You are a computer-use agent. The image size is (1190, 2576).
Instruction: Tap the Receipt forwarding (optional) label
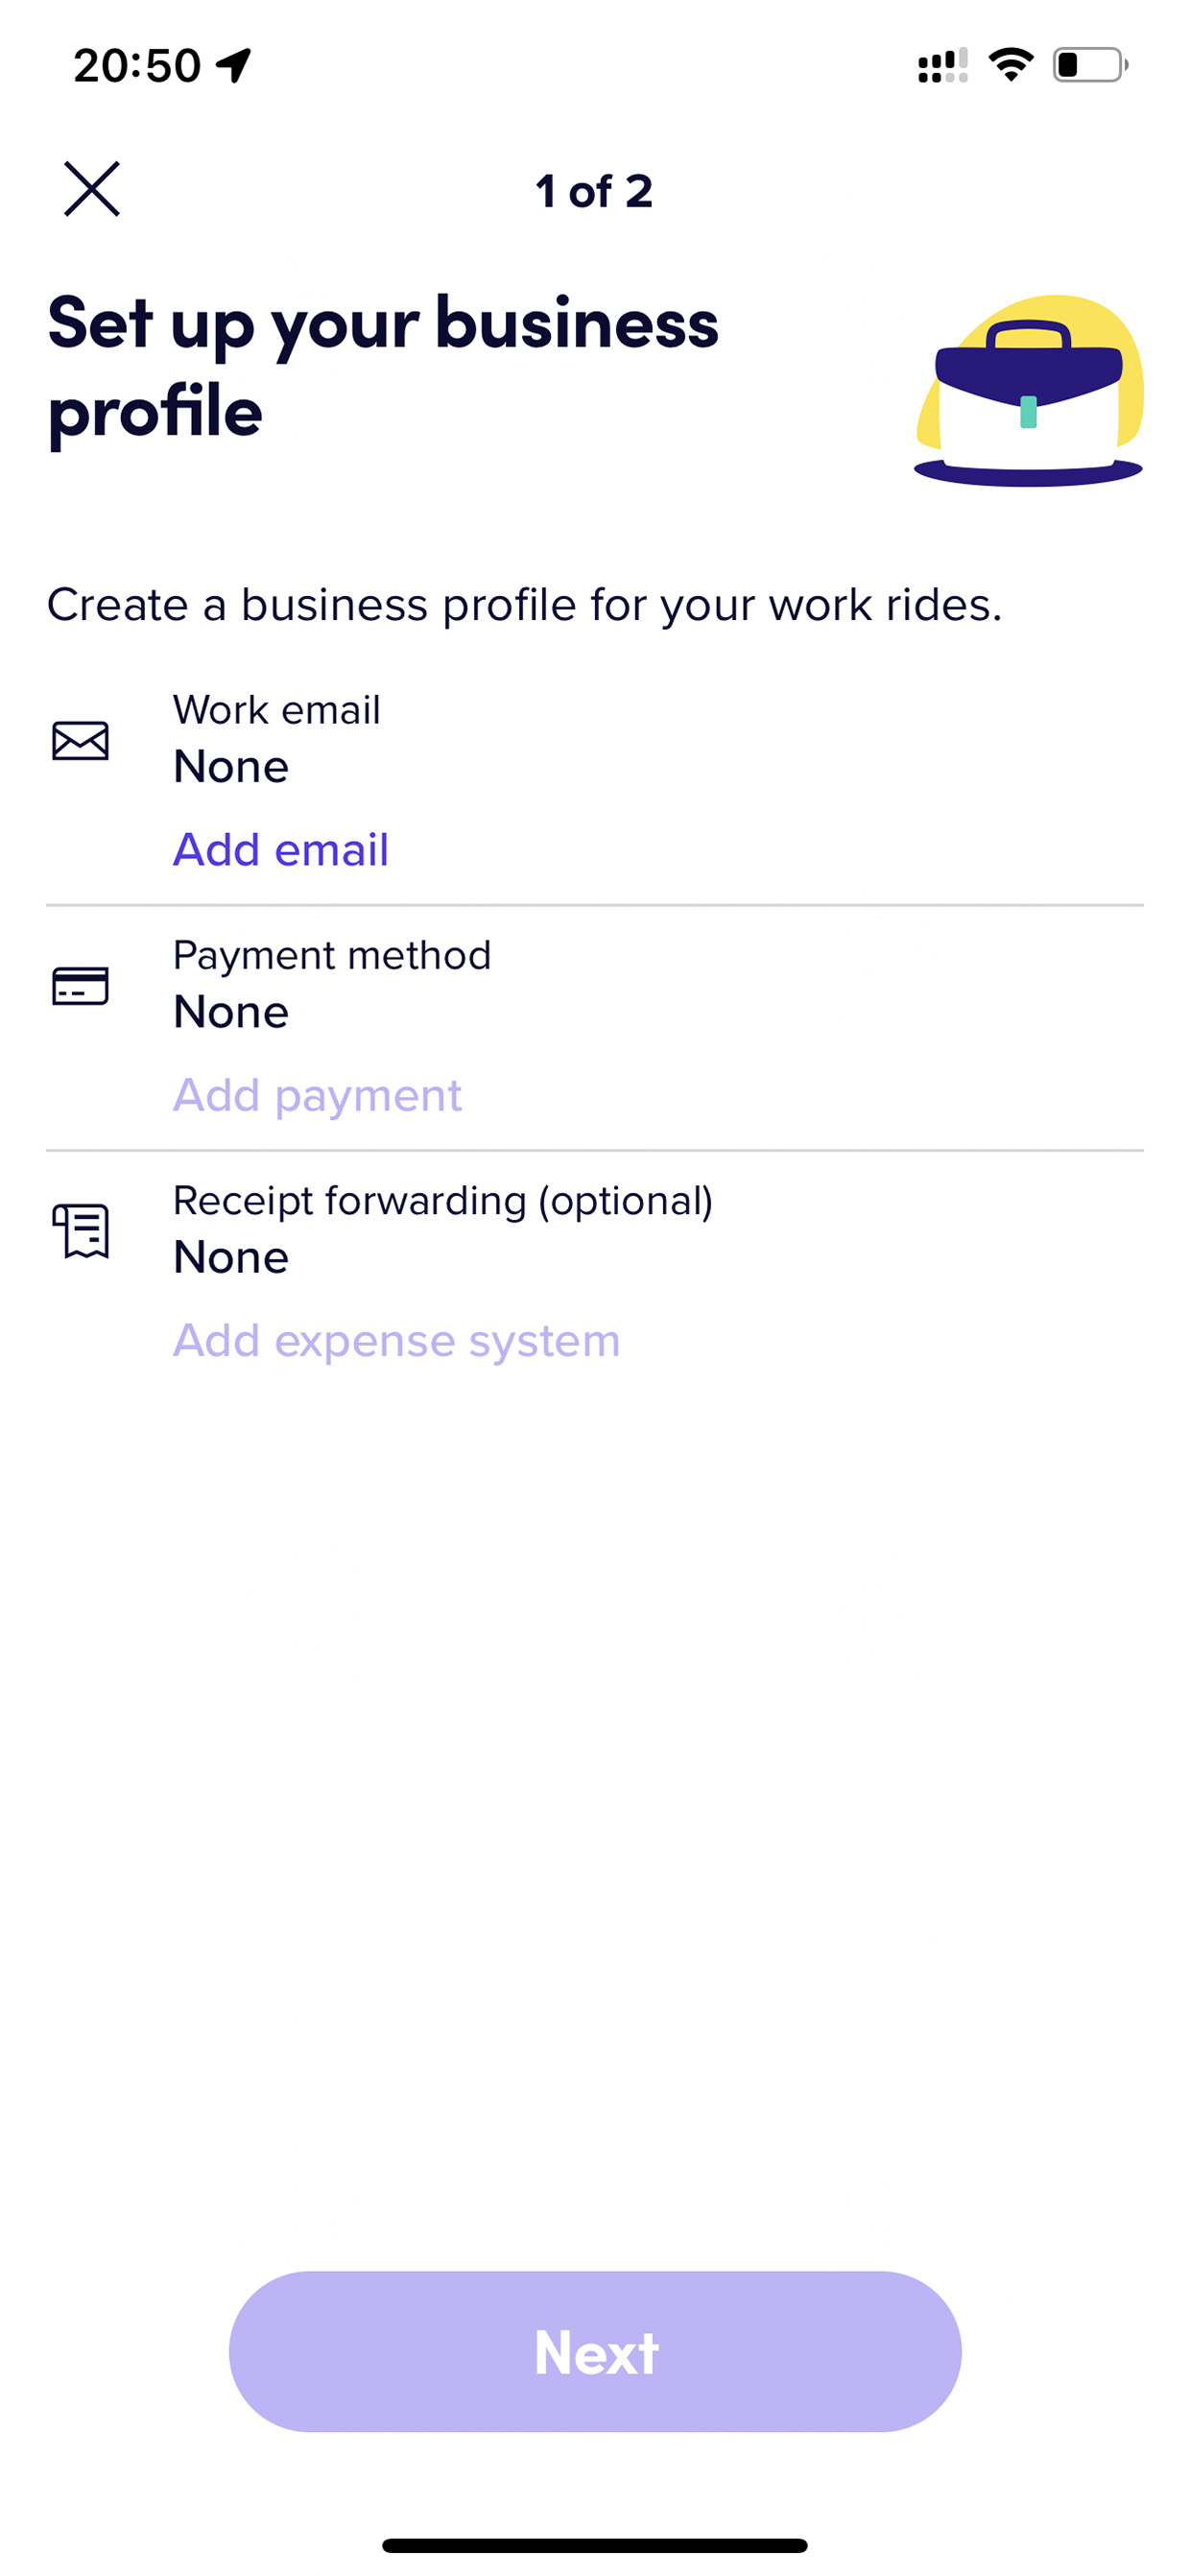443,1200
